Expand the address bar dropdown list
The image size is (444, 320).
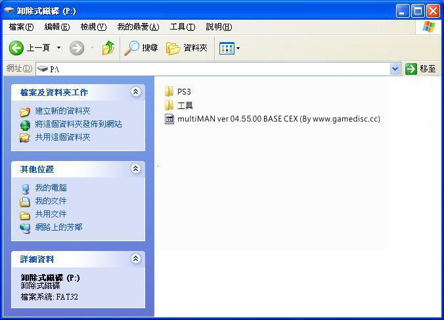(395, 69)
